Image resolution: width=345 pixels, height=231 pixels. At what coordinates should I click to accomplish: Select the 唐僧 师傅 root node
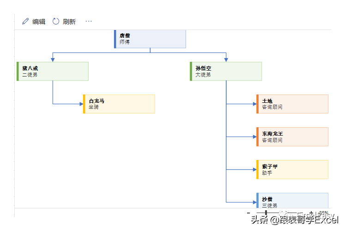coord(150,39)
